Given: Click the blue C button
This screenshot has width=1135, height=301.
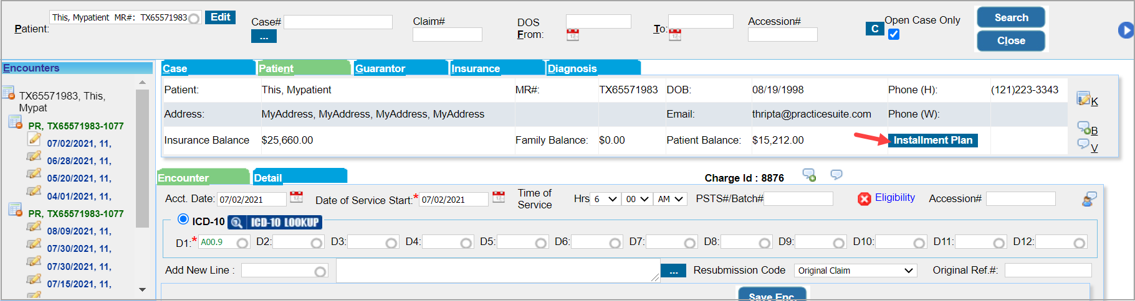Looking at the screenshot, I should click(874, 29).
